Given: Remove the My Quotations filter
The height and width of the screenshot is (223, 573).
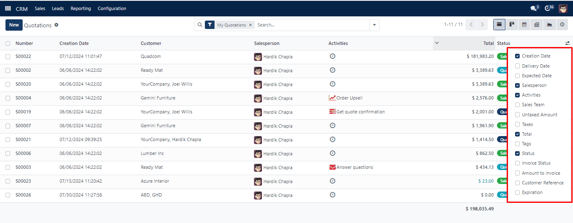Looking at the screenshot, I should coord(251,25).
